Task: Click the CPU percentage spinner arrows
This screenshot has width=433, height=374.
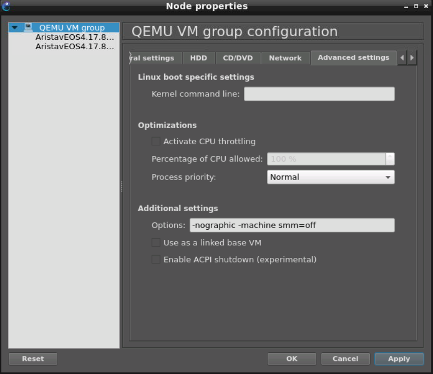Action: (x=390, y=159)
